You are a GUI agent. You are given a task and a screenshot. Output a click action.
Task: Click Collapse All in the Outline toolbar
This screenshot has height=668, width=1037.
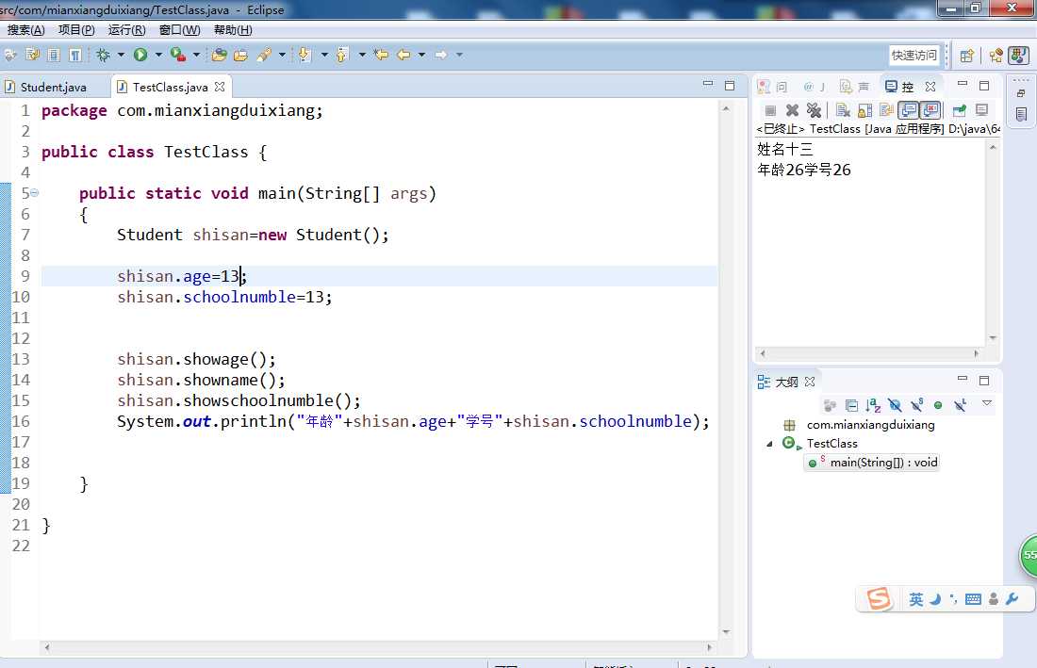click(x=852, y=405)
